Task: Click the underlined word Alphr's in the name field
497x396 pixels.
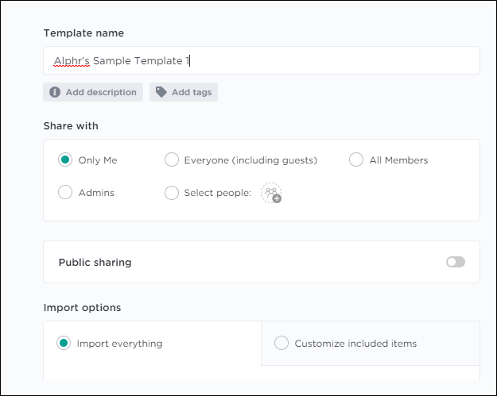Action: pyautogui.click(x=72, y=60)
